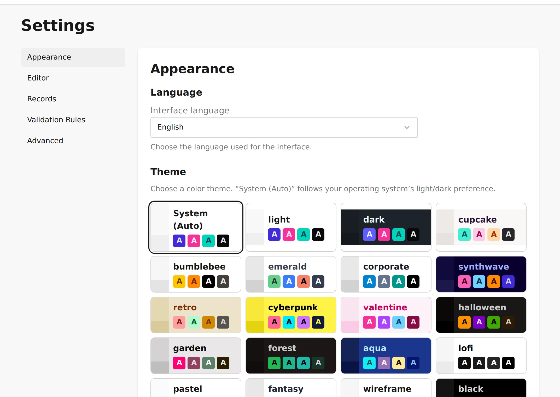Open the Records settings page
The width and height of the screenshot is (560, 397).
coord(73,99)
